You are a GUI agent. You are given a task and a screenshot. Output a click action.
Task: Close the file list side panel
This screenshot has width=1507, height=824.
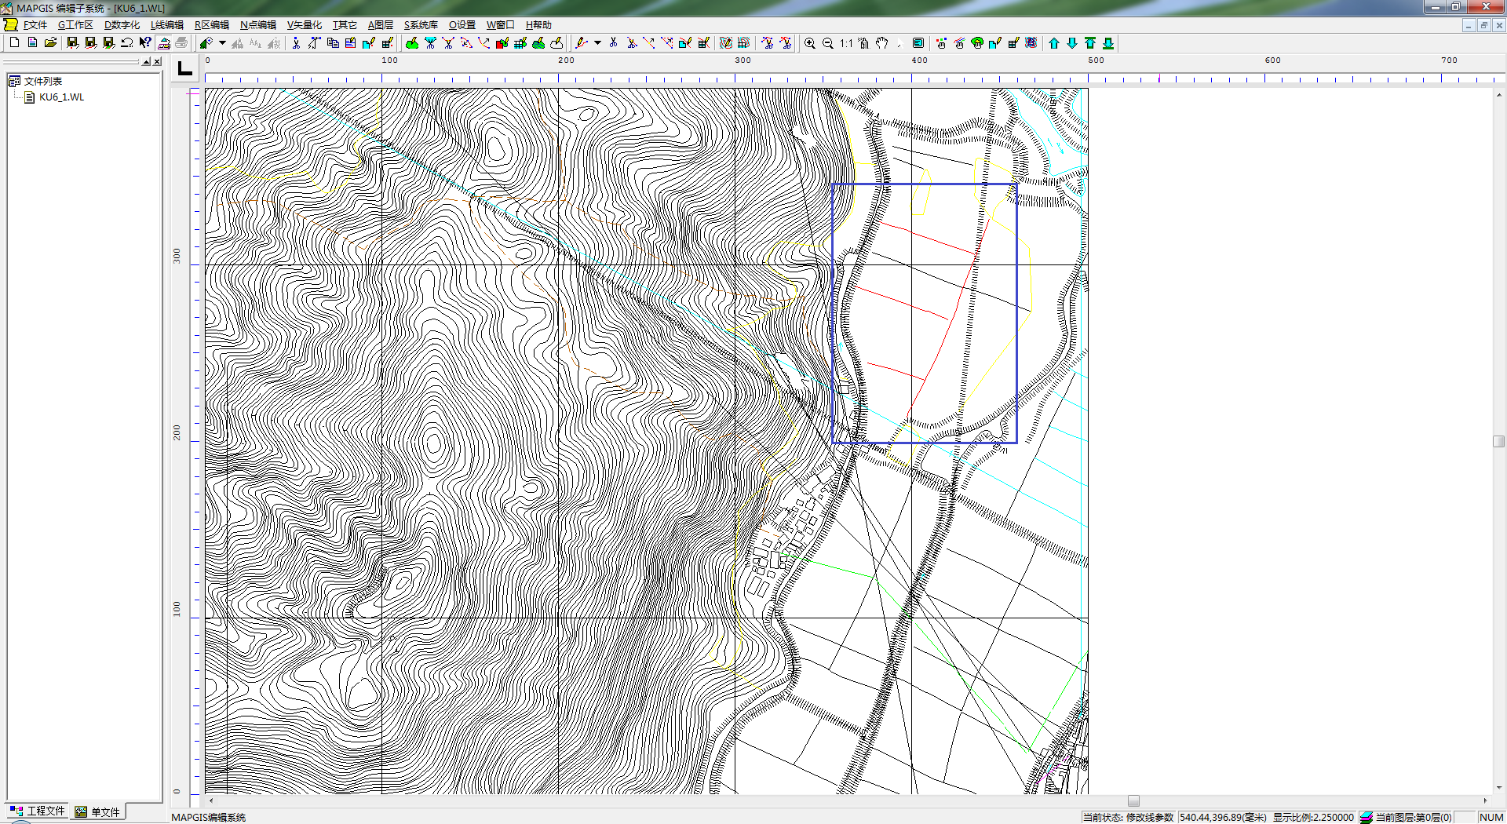157,62
